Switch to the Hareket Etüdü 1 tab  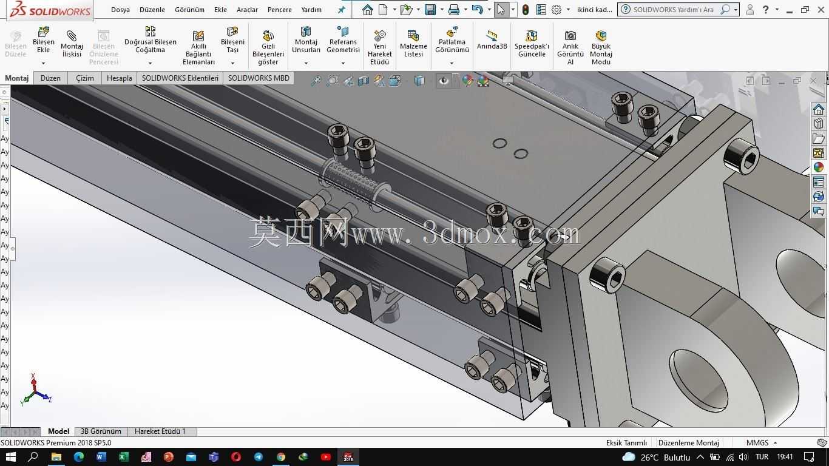(160, 431)
